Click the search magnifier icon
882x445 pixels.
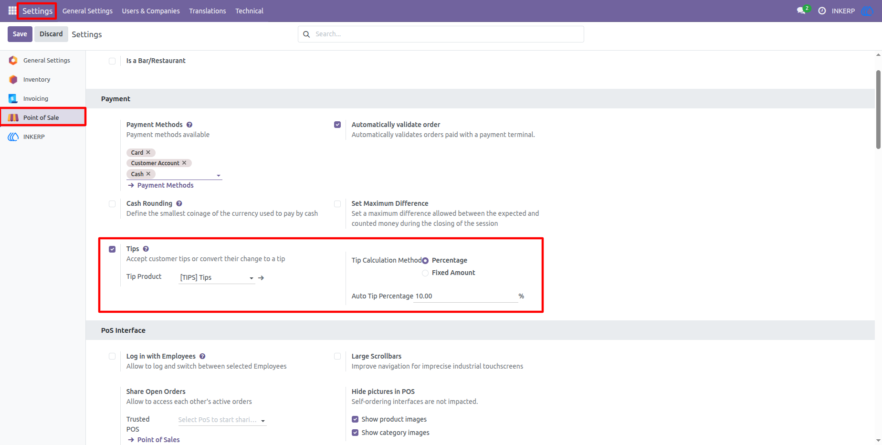(x=306, y=34)
